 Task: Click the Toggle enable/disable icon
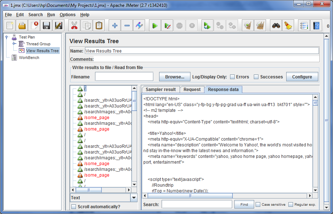click(x=139, y=26)
